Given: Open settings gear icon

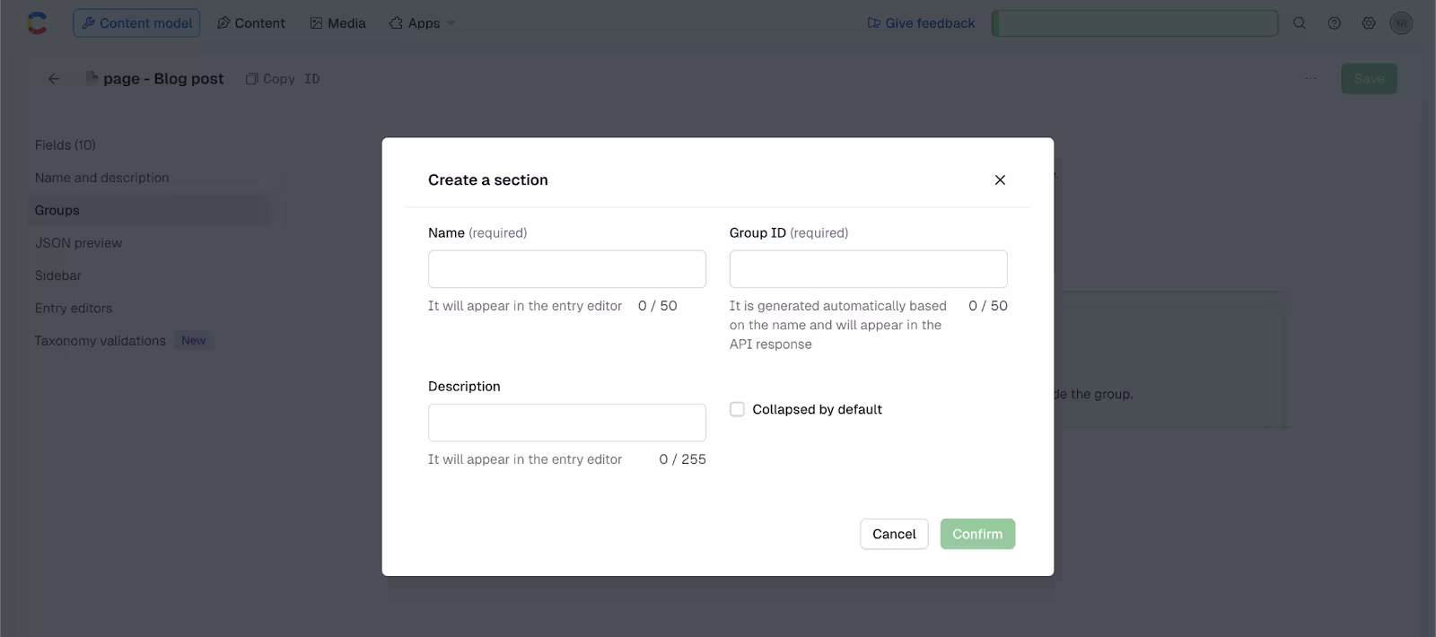Looking at the screenshot, I should [1369, 23].
